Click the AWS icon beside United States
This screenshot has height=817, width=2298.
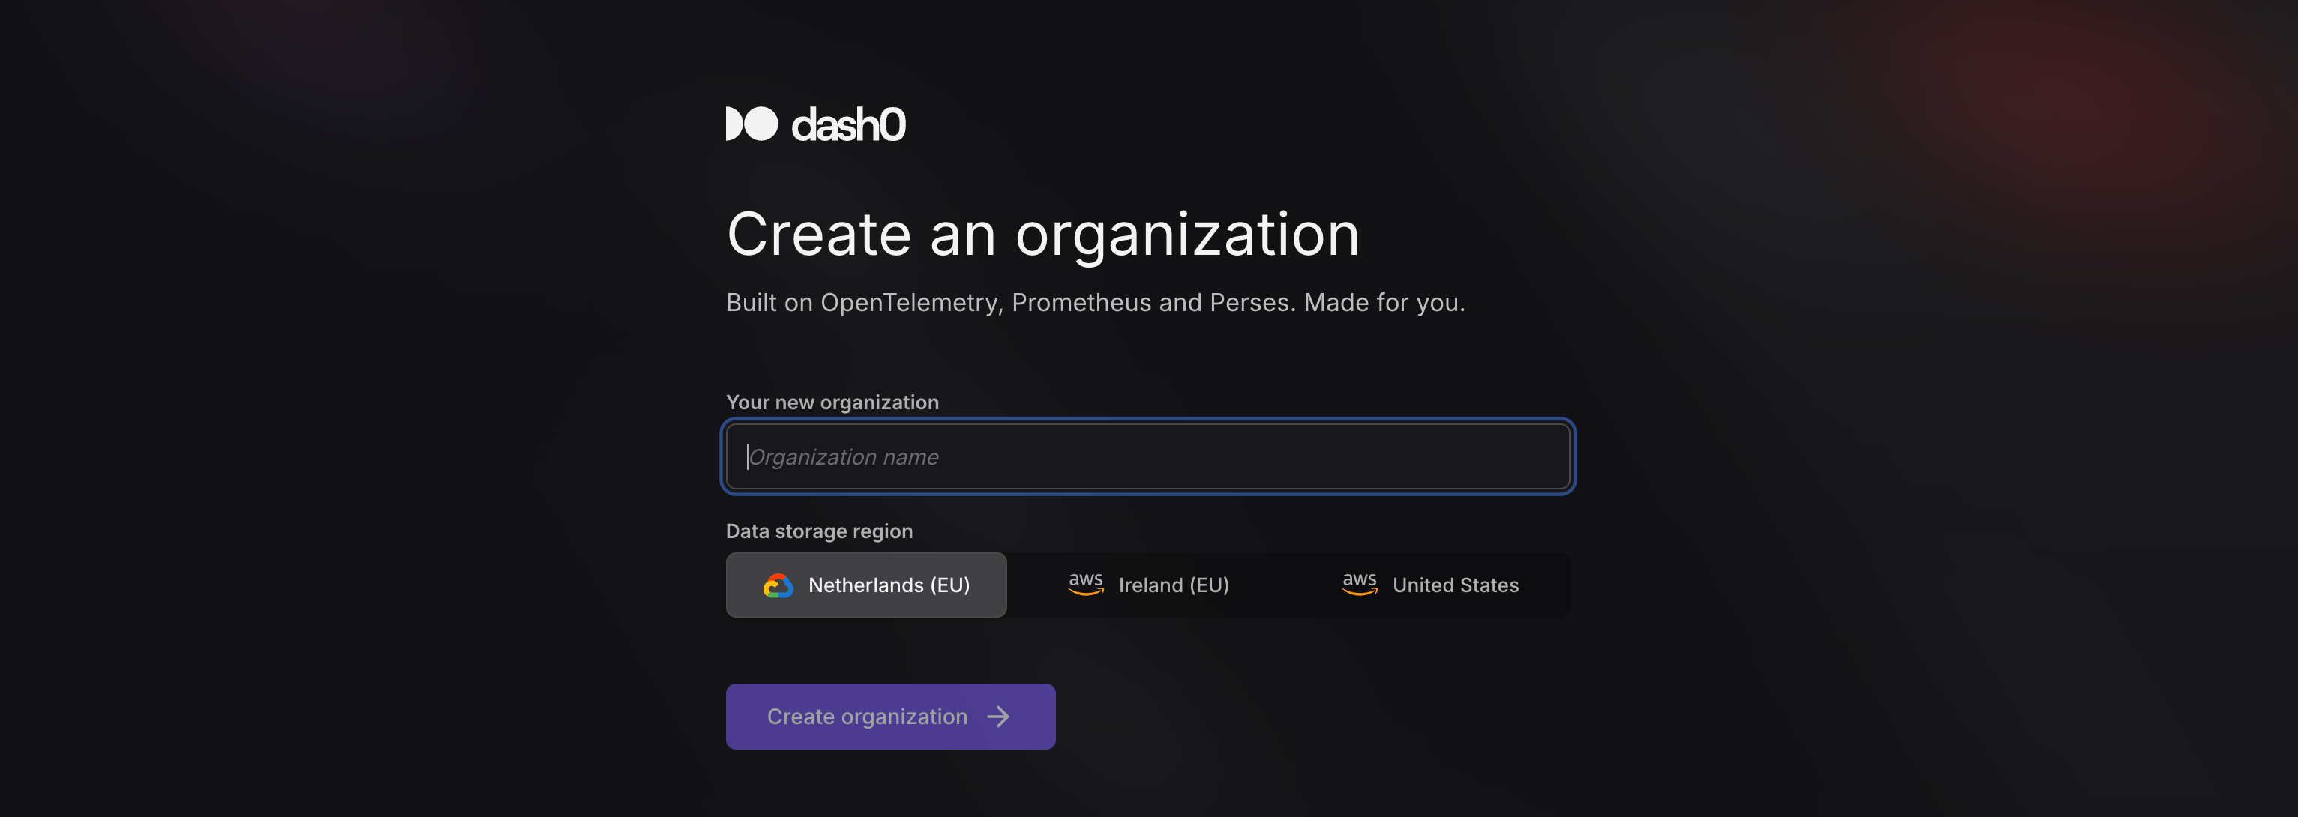click(x=1360, y=584)
